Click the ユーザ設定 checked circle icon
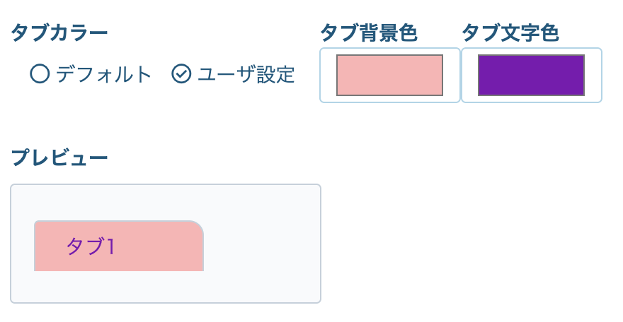 tap(182, 73)
